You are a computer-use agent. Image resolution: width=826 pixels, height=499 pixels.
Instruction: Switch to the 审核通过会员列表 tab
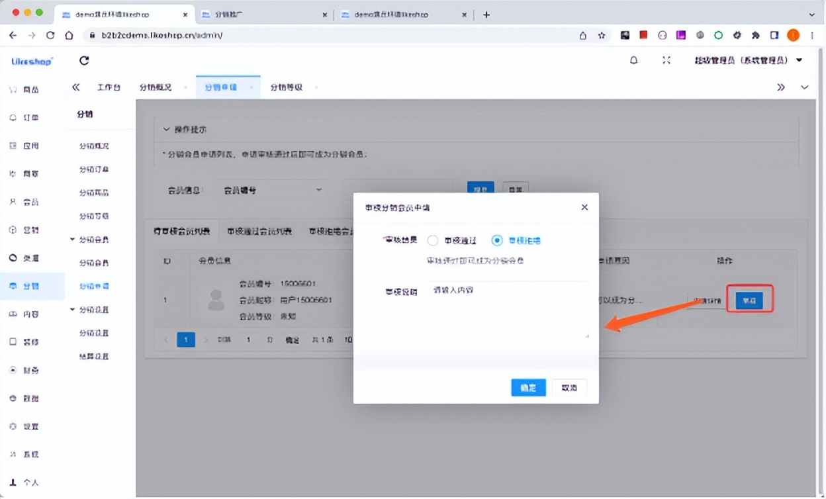click(259, 231)
